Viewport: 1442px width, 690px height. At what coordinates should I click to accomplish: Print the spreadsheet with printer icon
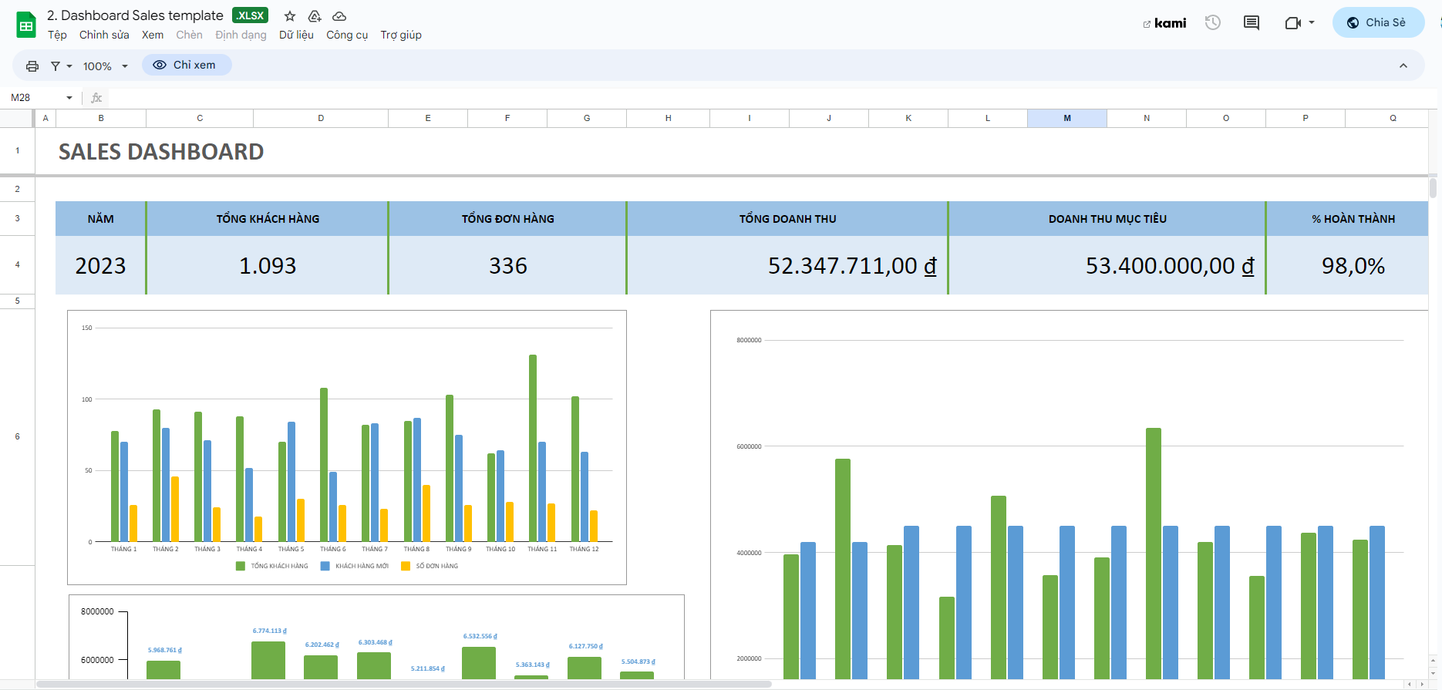pos(32,66)
